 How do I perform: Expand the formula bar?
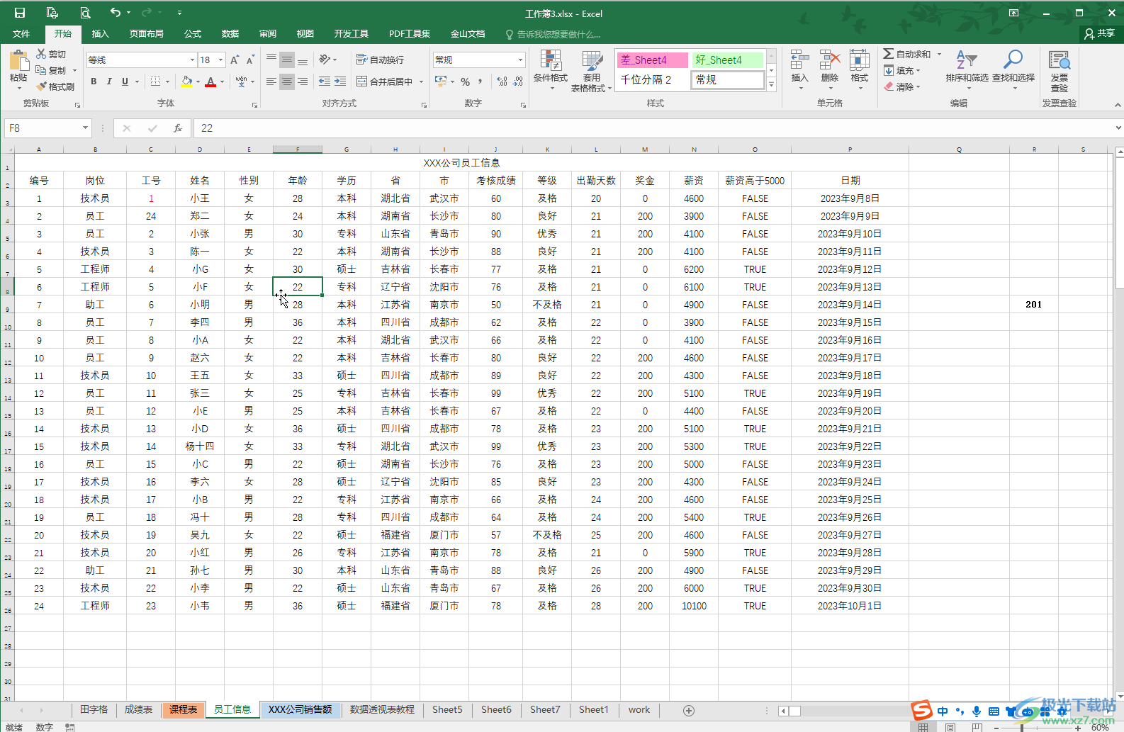click(x=1118, y=128)
